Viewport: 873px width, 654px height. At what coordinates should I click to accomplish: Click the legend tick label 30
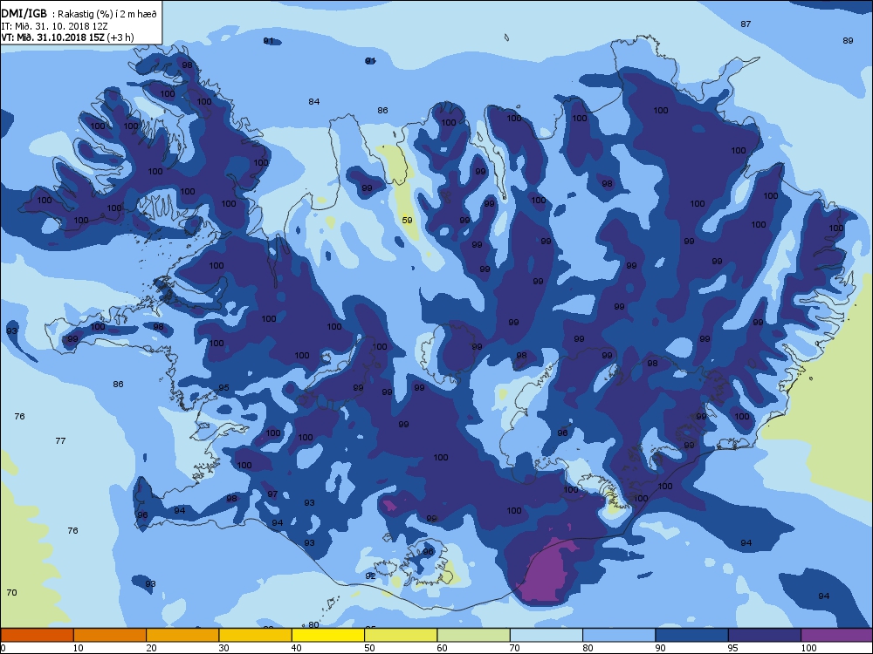pos(223,648)
